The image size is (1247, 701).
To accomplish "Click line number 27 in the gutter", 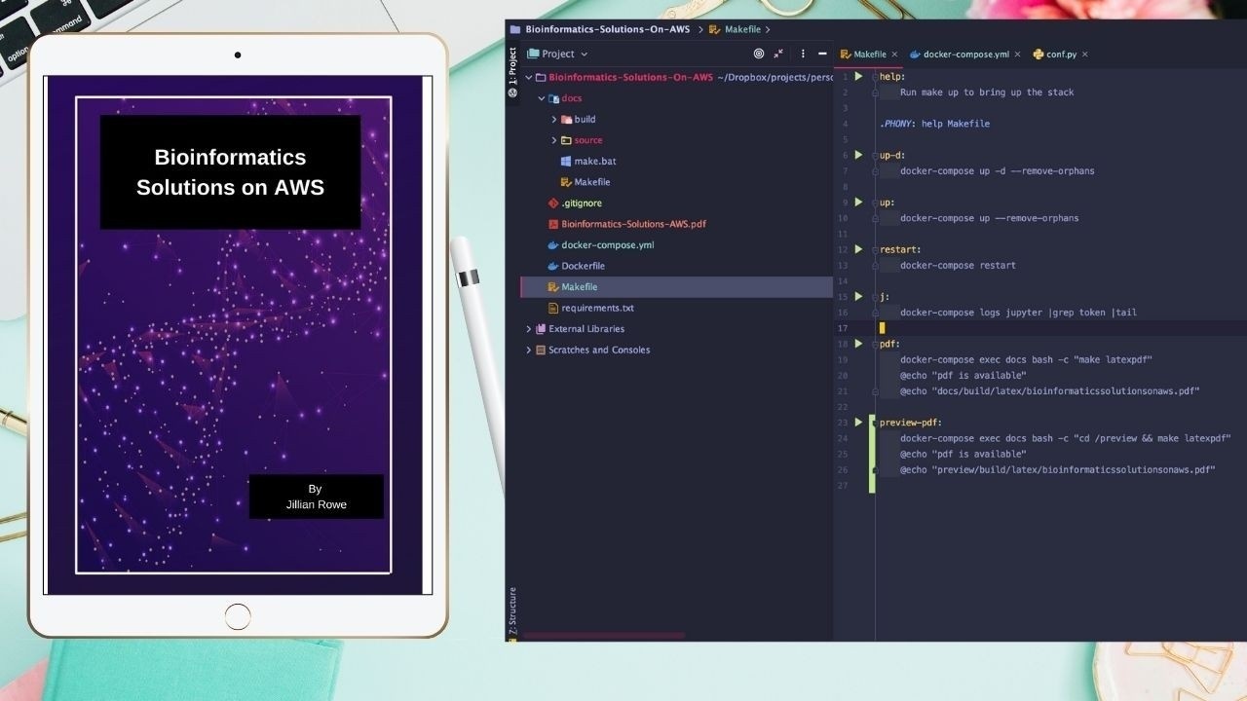I will (x=842, y=486).
